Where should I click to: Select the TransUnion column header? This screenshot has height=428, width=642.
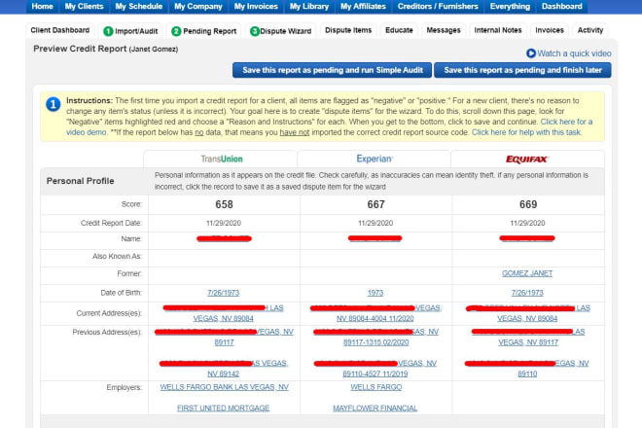tap(220, 159)
